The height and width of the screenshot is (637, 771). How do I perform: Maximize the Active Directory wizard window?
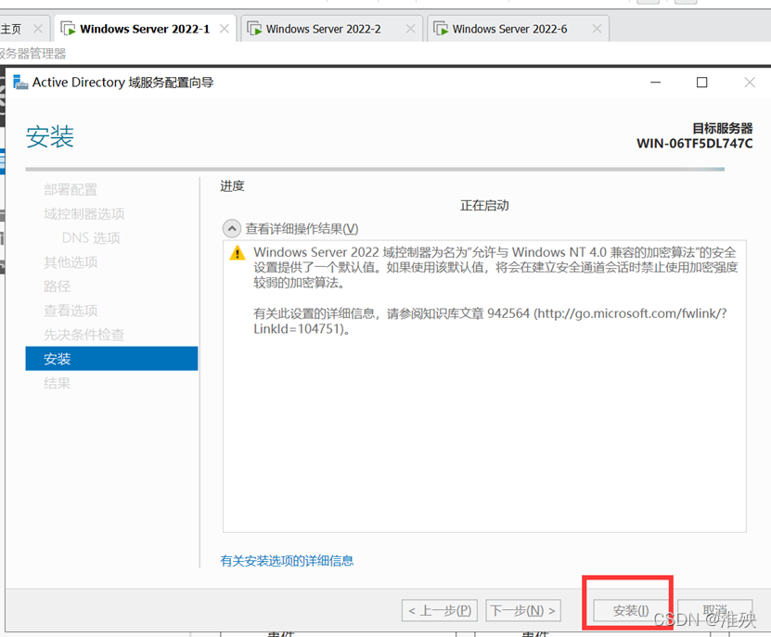[702, 83]
